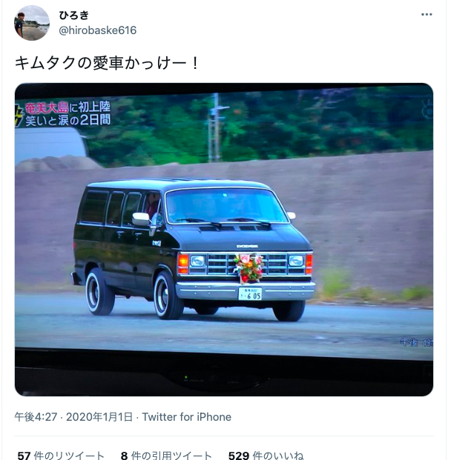Click the 笑いと涙の2日間 caption text
The height and width of the screenshot is (460, 451).
pos(68,120)
